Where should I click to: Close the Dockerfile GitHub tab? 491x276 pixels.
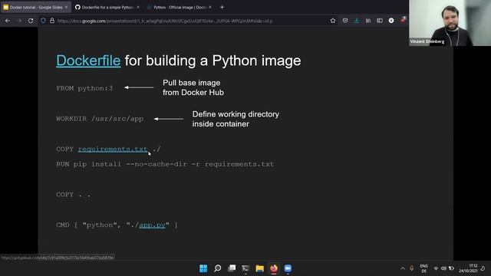tap(138, 7)
